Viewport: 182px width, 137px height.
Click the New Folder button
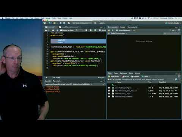[x=113, y=76]
